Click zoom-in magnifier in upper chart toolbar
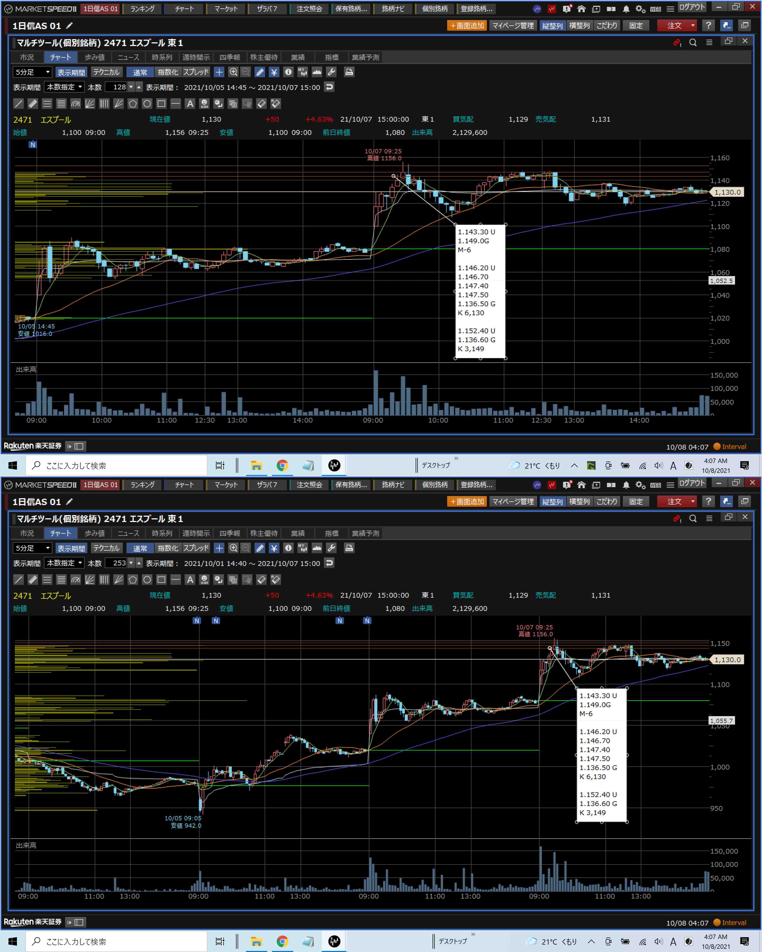 point(233,72)
